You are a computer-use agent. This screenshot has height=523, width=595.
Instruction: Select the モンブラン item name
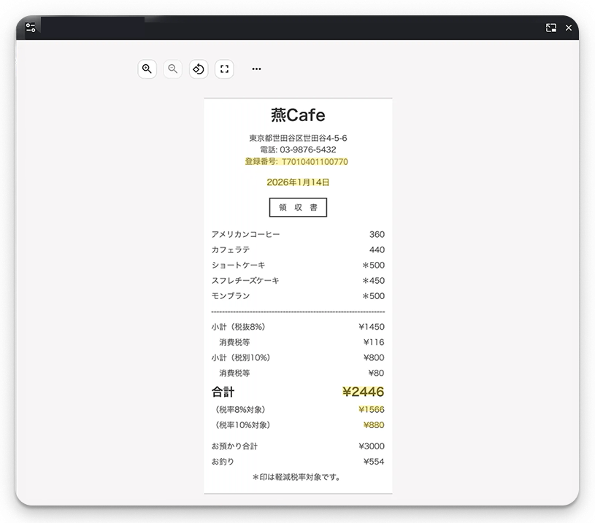click(x=231, y=296)
